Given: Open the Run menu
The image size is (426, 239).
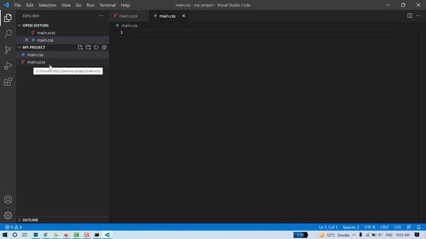Looking at the screenshot, I should (x=91, y=5).
